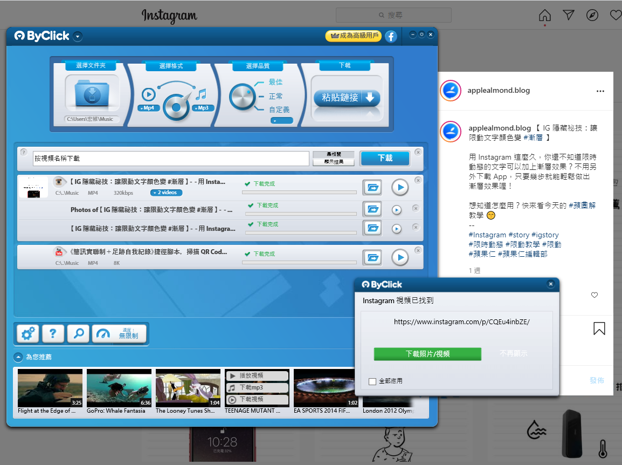
Task: Open the download folder icon under 選擇文件夾
Action: pos(92,93)
